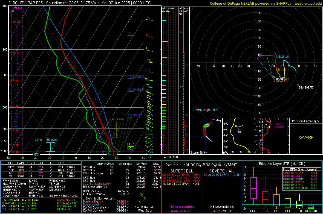Click 'based on CAPE: 0.14' entry
The height and width of the screenshot is (214, 323).
coord(300,173)
